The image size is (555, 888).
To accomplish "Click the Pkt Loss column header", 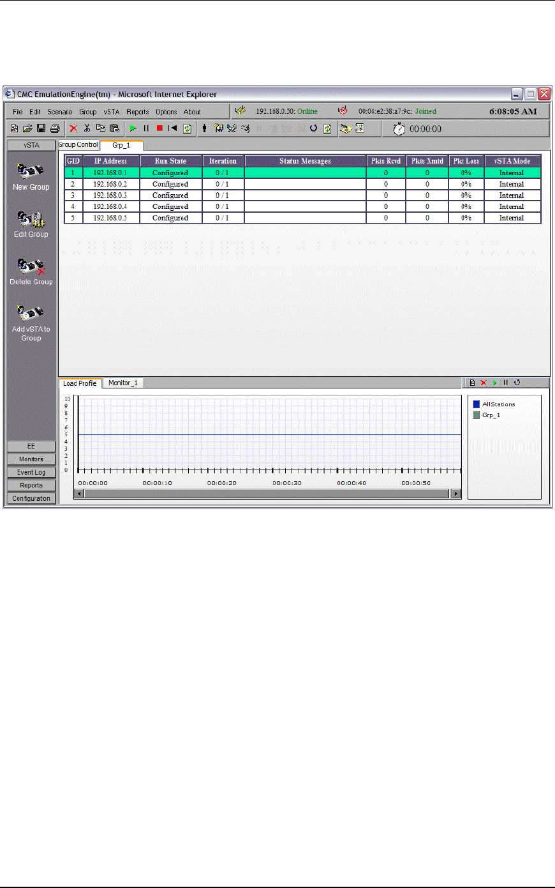I will pyautogui.click(x=466, y=161).
